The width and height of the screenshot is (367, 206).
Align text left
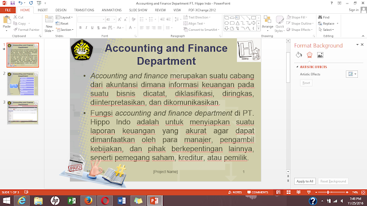[142, 28]
